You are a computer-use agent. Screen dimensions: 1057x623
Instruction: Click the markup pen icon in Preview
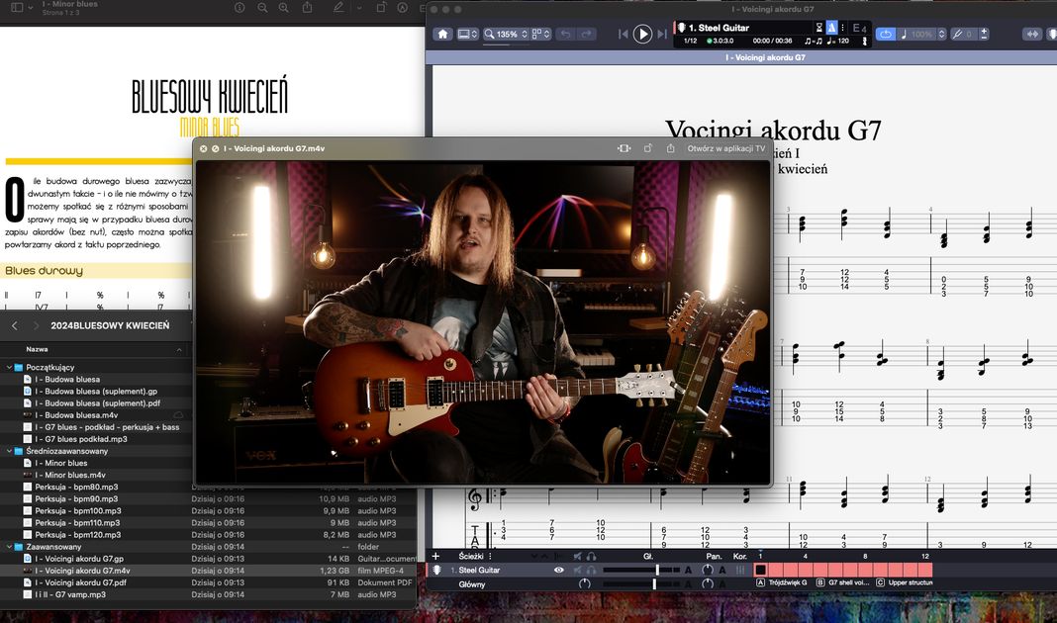337,7
